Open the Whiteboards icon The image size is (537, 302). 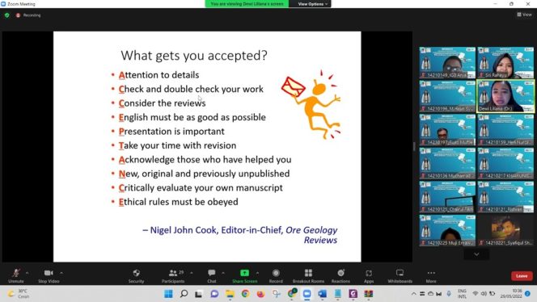(400, 273)
